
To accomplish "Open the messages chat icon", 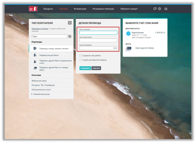I will coord(155,9).
